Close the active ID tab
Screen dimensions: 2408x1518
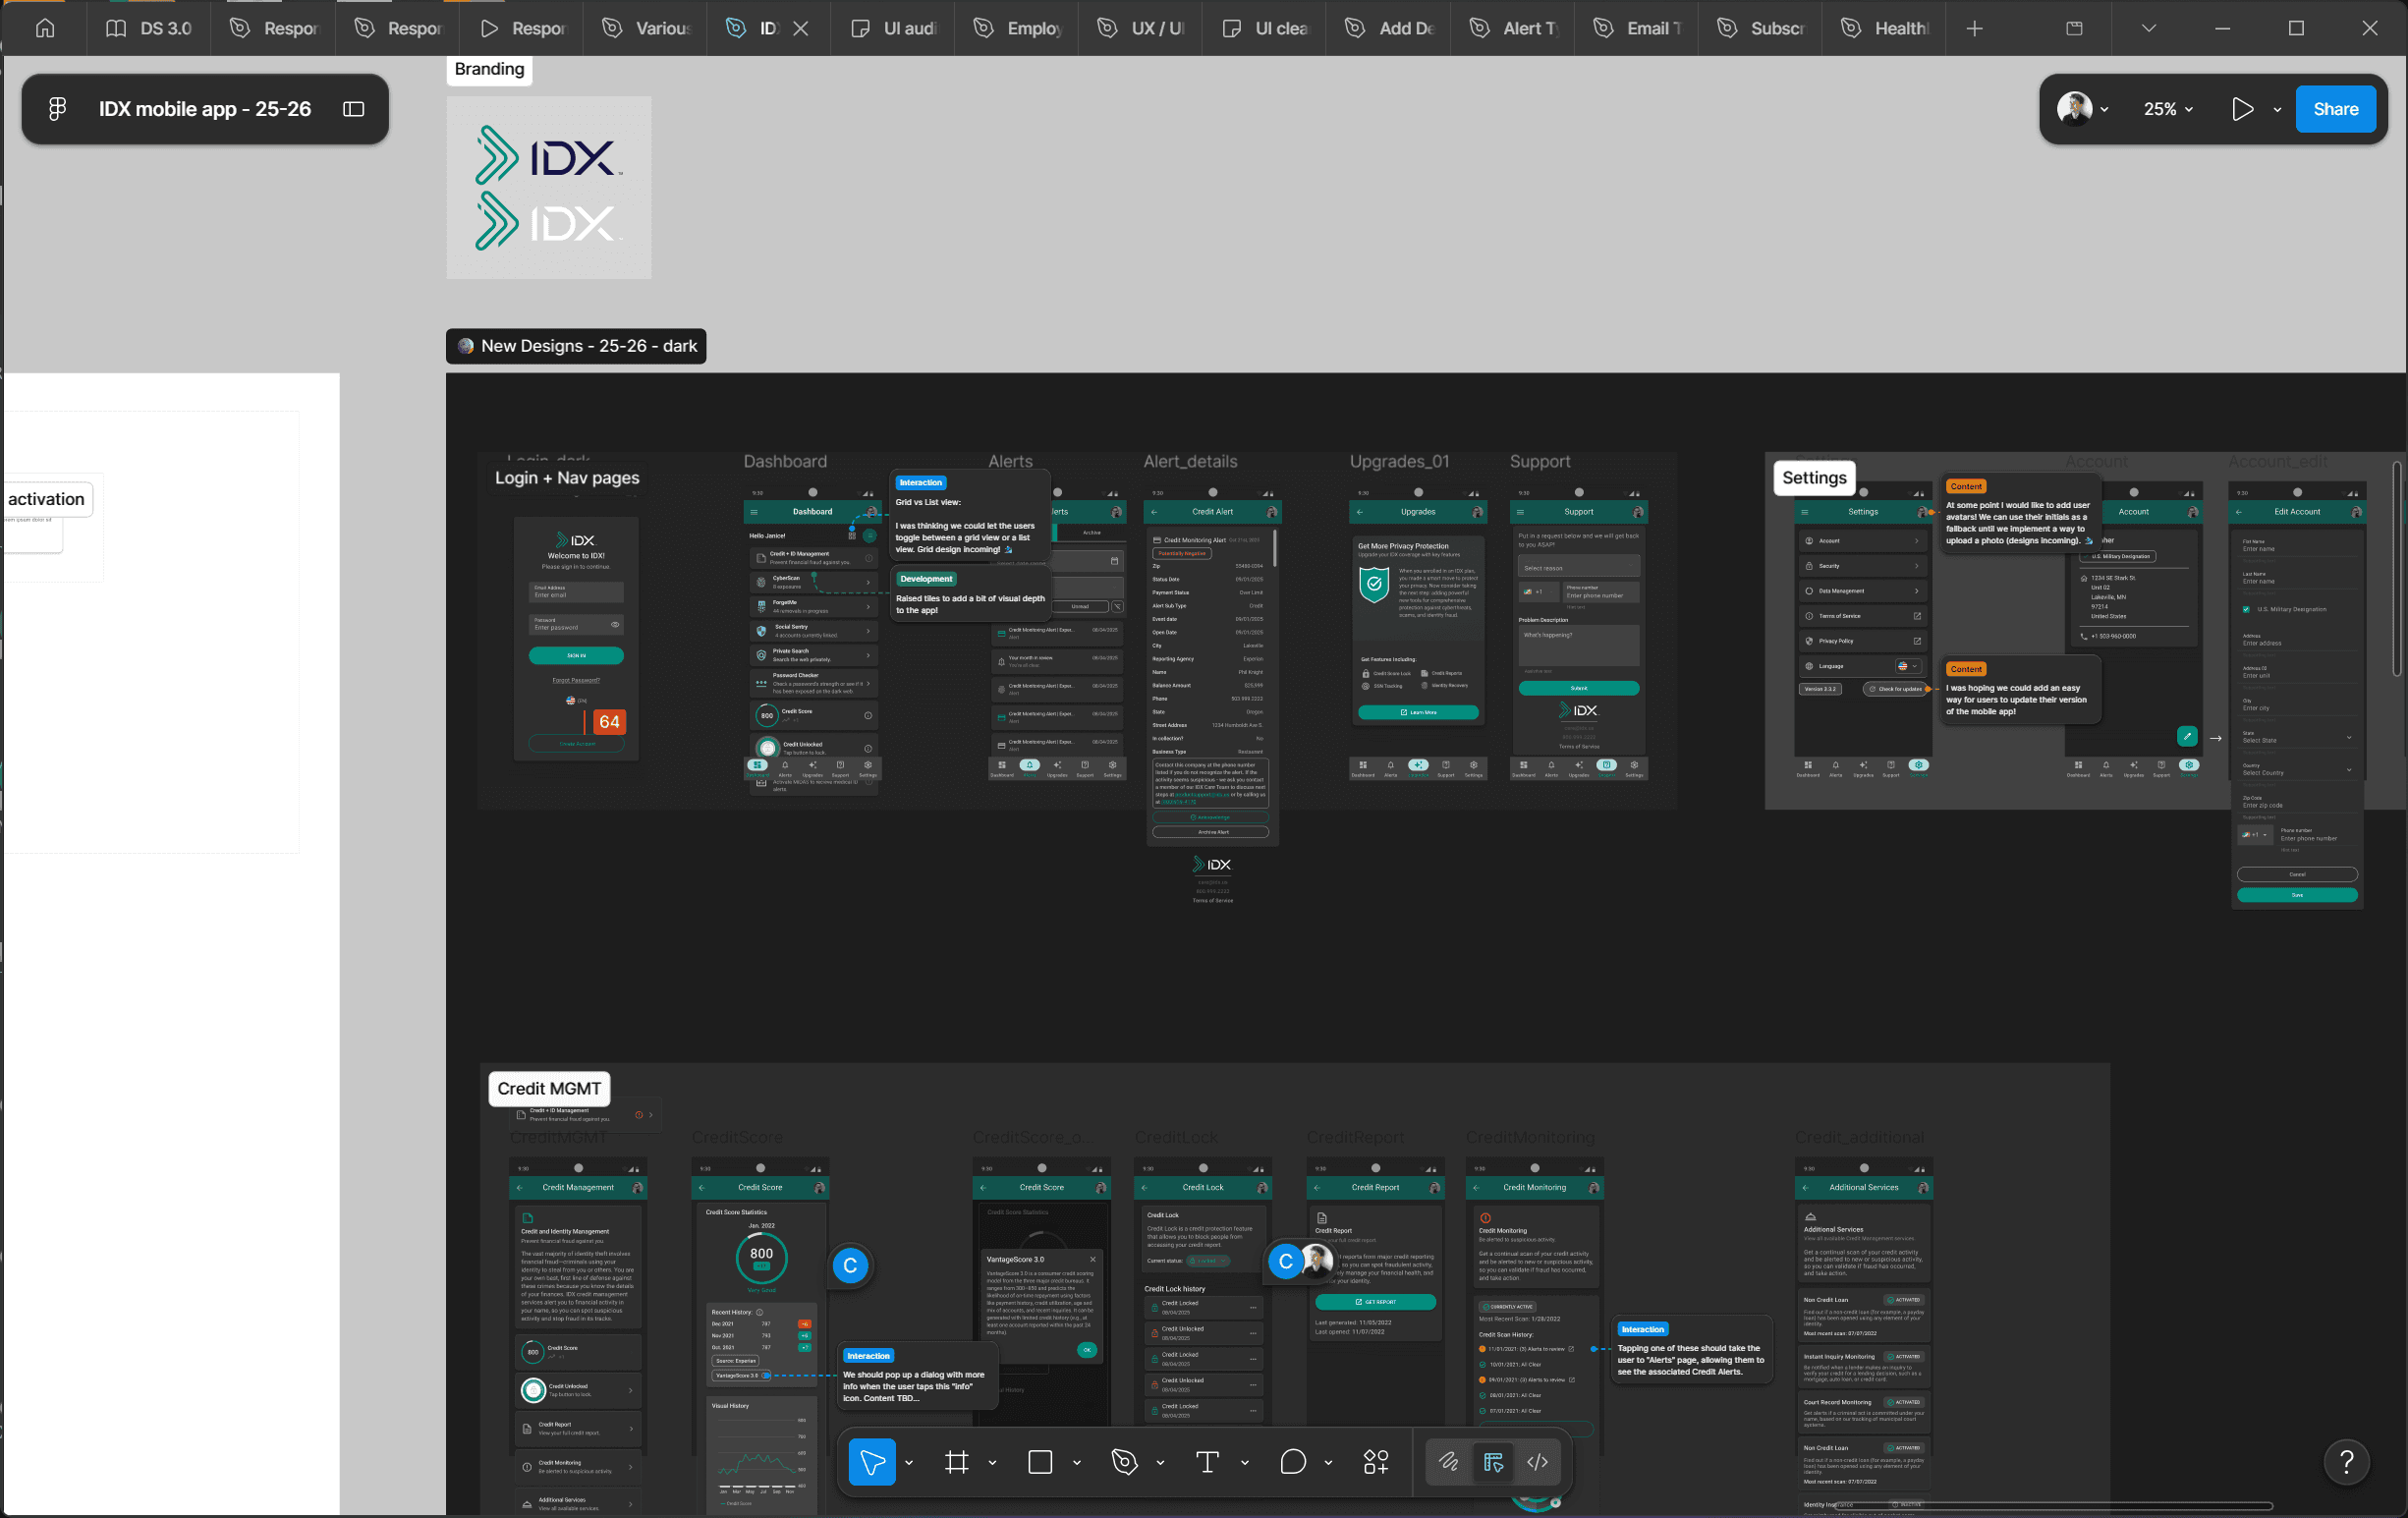click(x=801, y=28)
